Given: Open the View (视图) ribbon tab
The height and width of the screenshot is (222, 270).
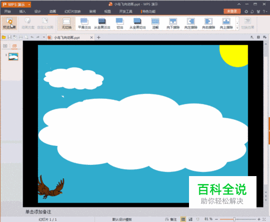Looking at the screenshot, I should tap(107, 11).
